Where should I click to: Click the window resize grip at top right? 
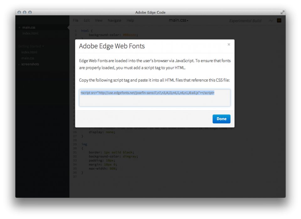tap(282, 12)
